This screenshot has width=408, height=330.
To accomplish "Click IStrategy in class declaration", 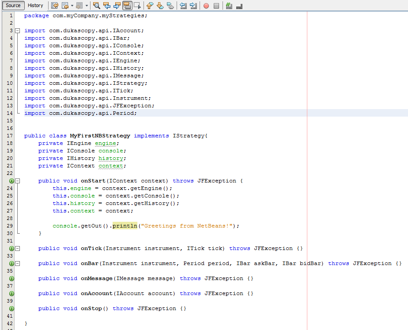I will tap(189, 136).
